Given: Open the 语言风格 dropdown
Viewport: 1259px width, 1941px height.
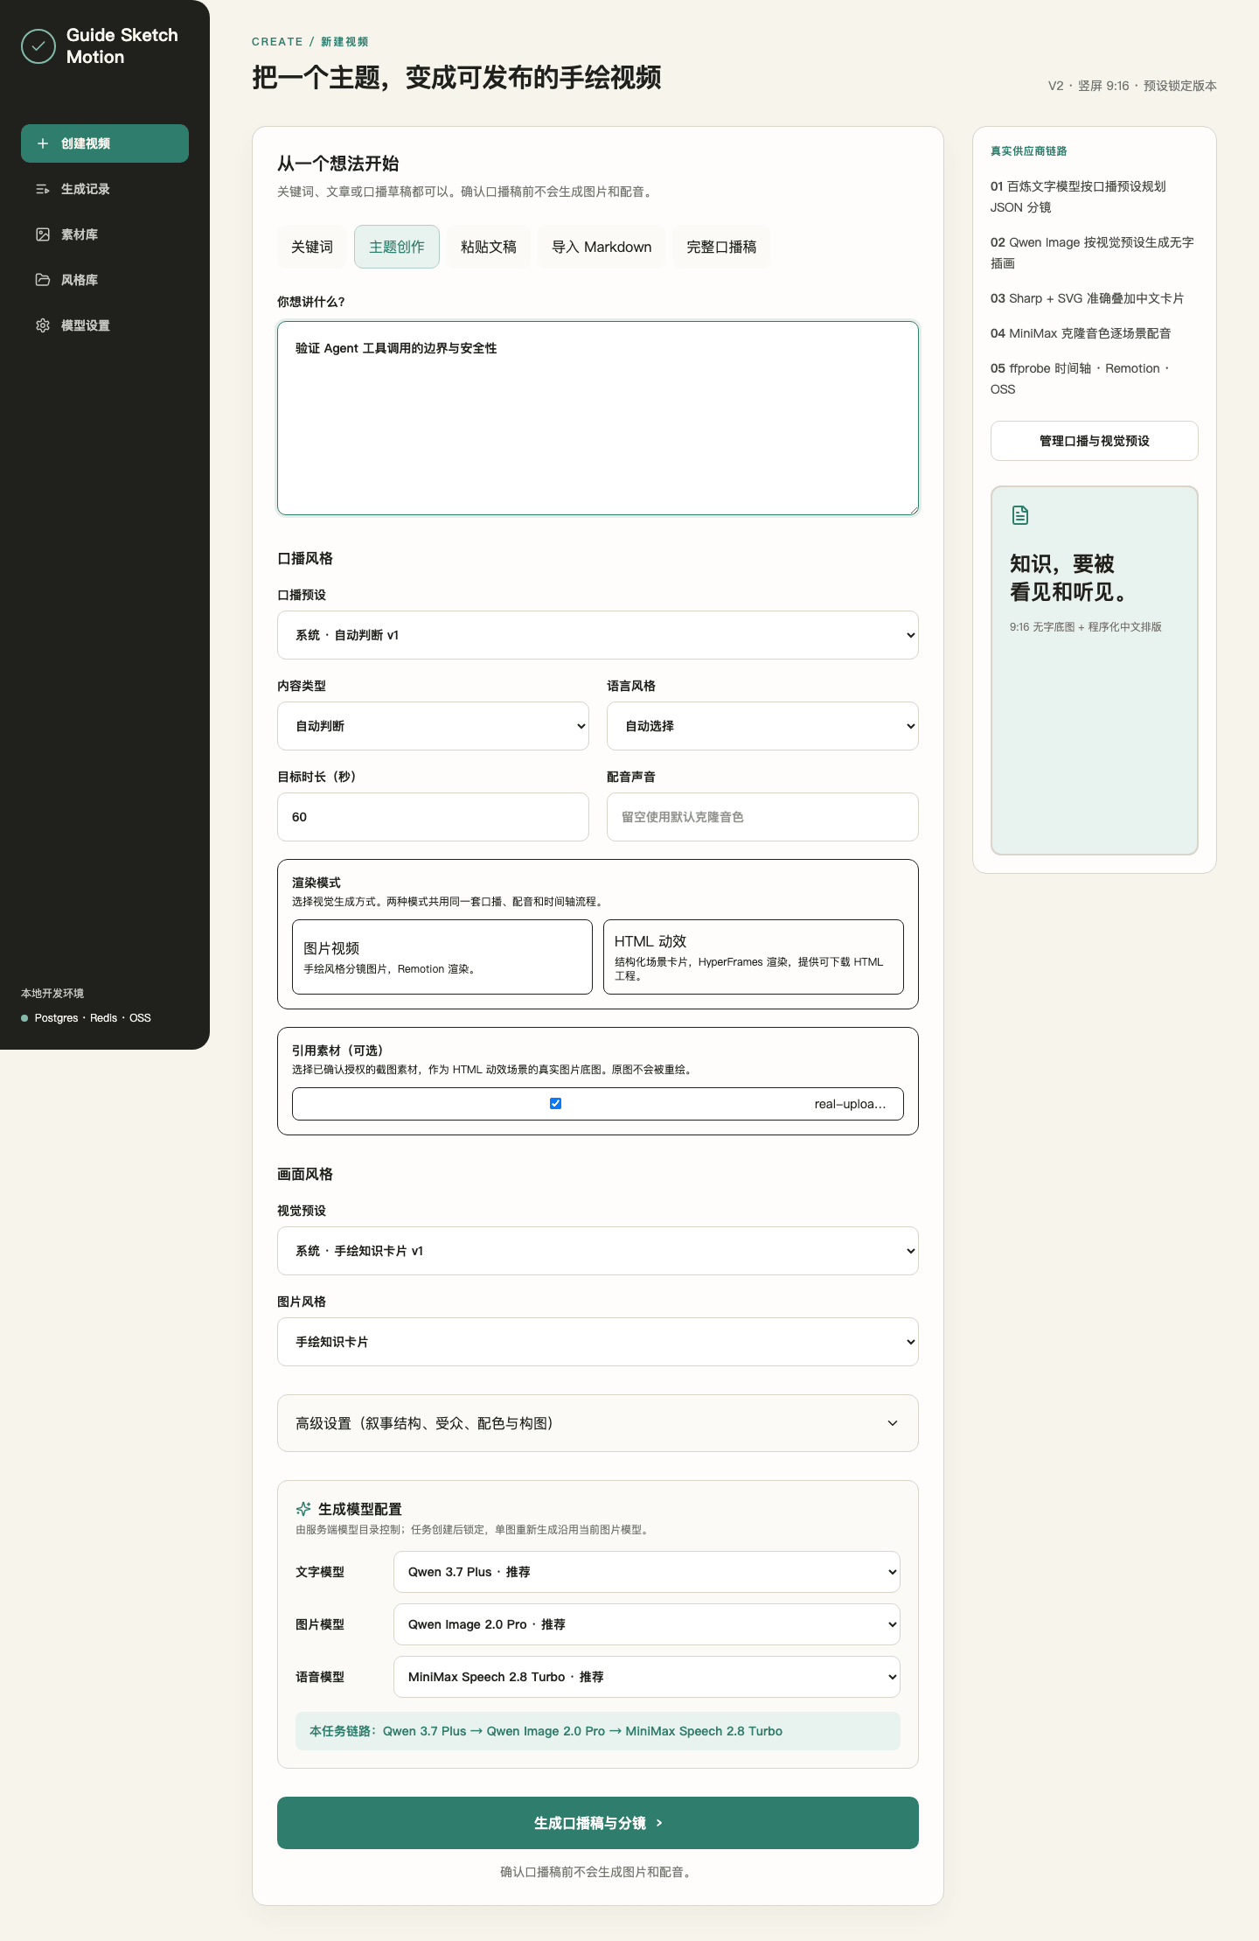Looking at the screenshot, I should [x=762, y=726].
